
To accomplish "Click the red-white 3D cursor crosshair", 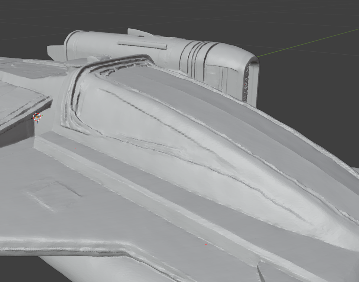I will pyautogui.click(x=37, y=117).
